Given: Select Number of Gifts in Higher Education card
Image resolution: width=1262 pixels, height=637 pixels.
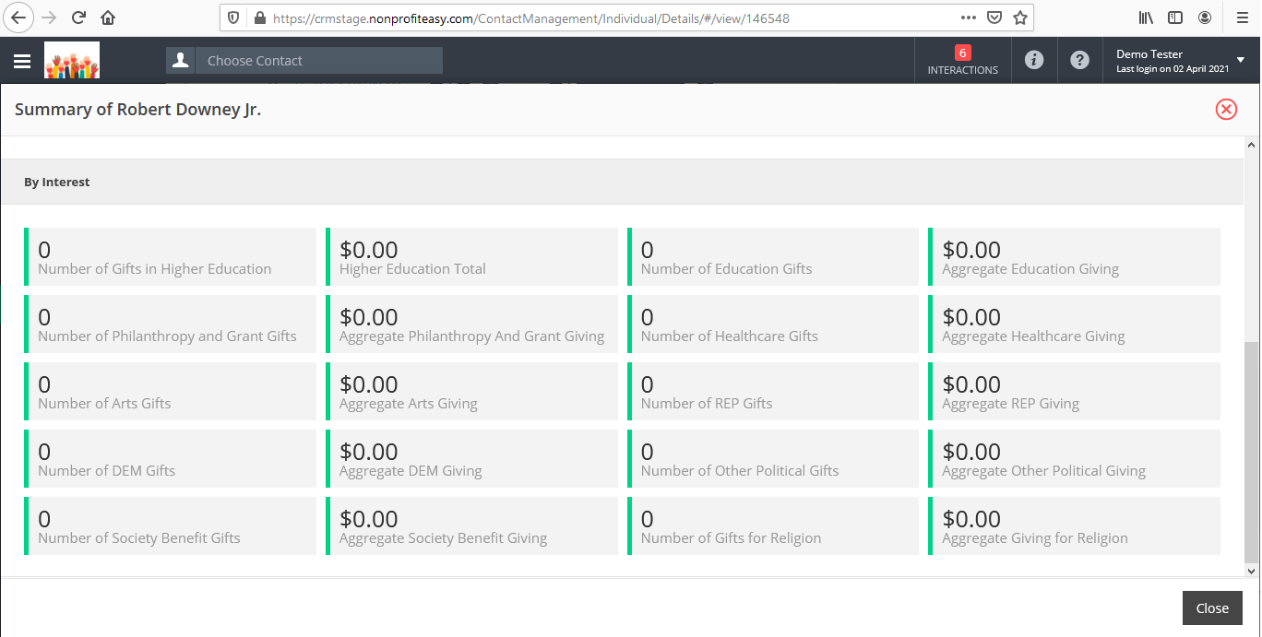Looking at the screenshot, I should (170, 257).
